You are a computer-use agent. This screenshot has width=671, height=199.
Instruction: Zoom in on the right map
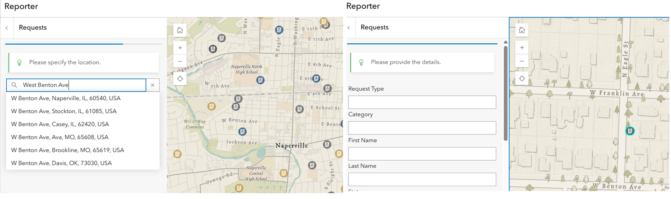click(522, 47)
